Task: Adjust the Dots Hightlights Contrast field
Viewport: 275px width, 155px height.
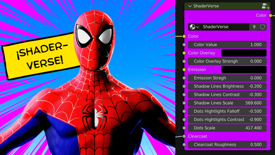Action: tap(227, 120)
